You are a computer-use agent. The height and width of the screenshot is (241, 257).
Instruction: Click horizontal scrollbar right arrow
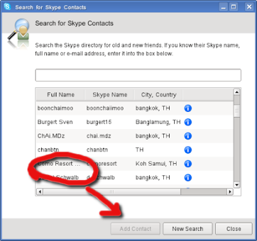[x=230, y=192]
